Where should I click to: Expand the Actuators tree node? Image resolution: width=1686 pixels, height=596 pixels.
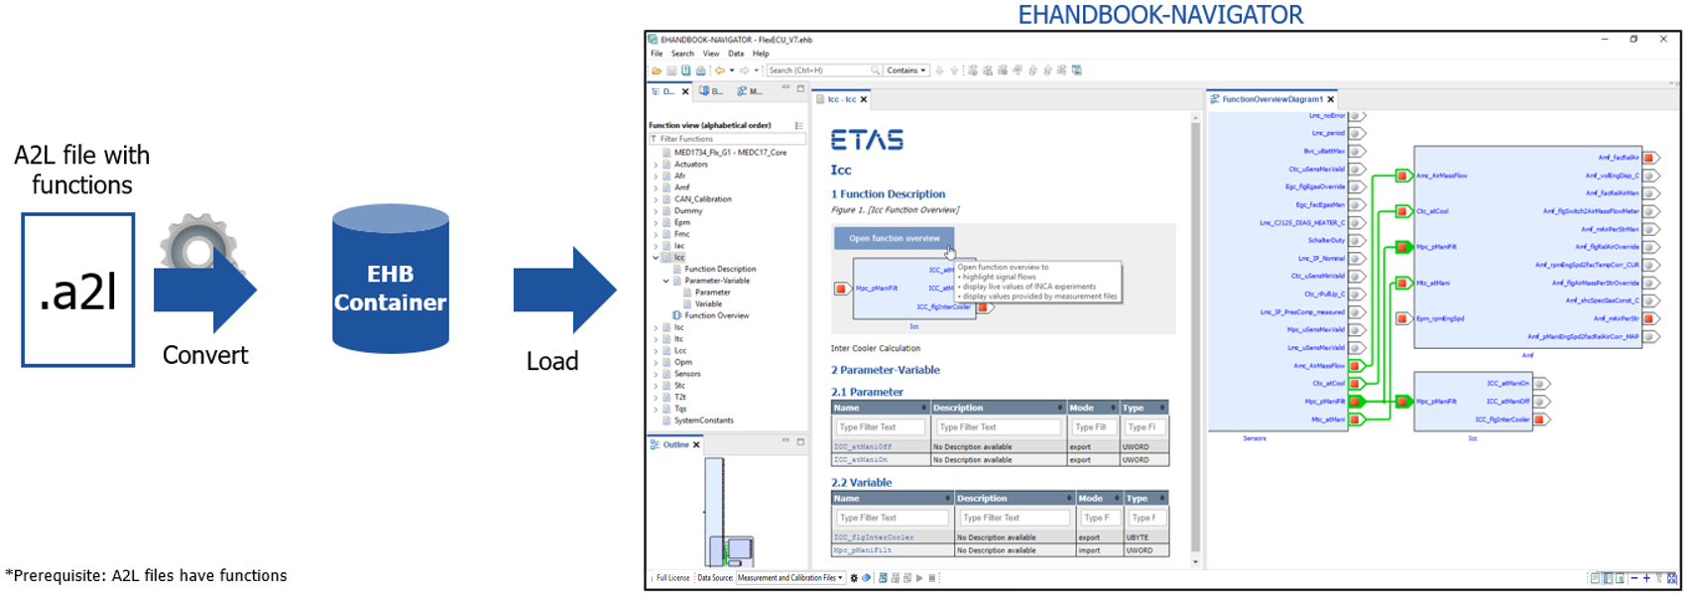coord(656,165)
